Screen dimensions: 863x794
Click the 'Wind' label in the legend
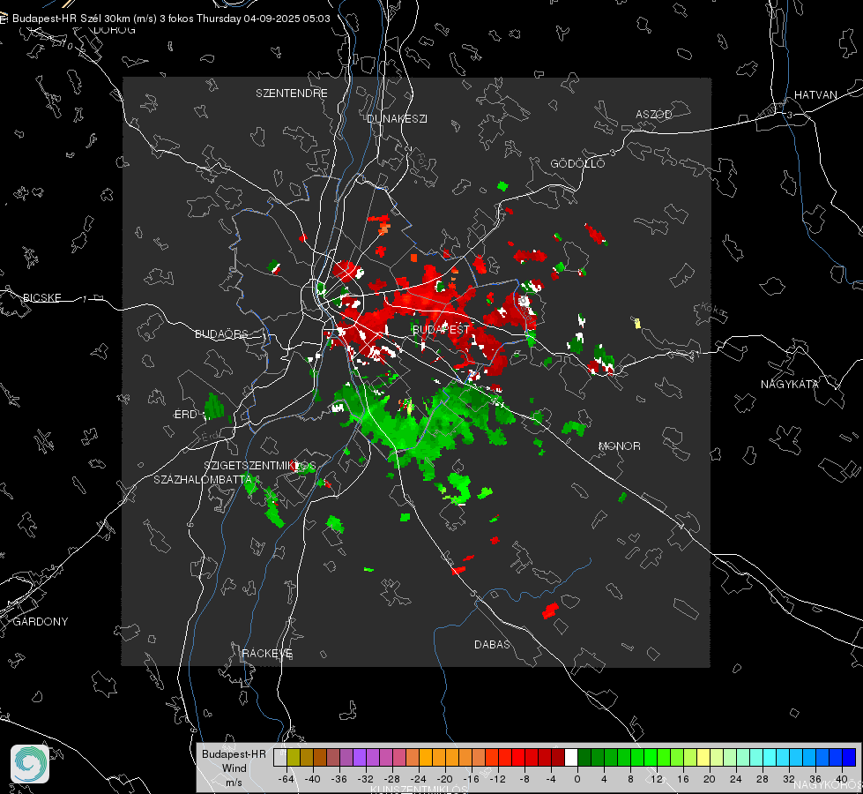pos(234,768)
